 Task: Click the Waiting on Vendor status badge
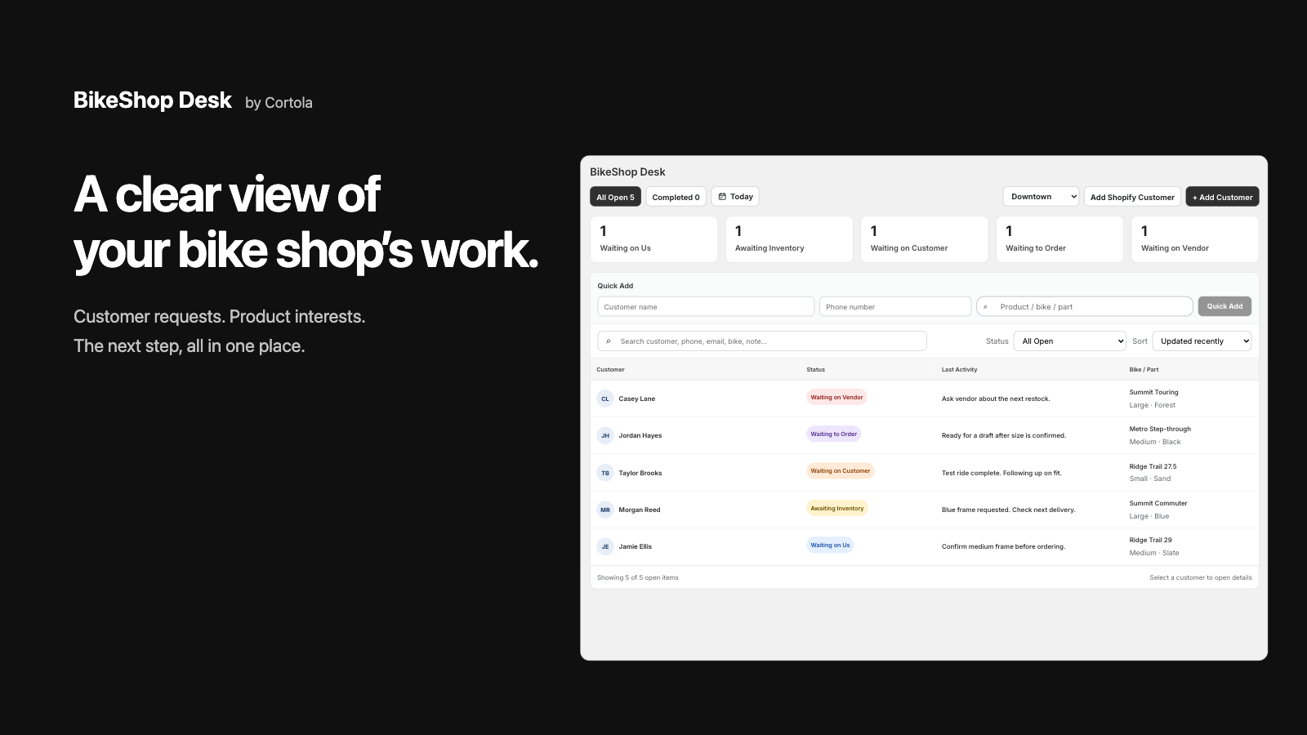[x=836, y=398]
